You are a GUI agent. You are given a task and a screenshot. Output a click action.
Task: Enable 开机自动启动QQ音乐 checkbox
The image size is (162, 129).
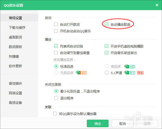click(56, 31)
